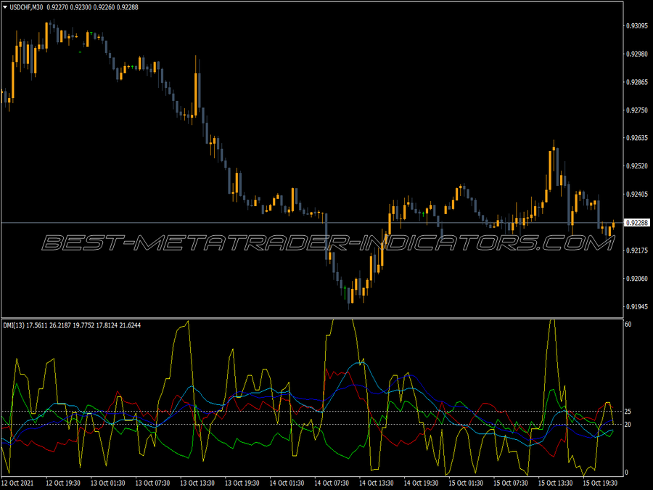
Task: Click price axis value 0.92175
Action: [x=637, y=250]
